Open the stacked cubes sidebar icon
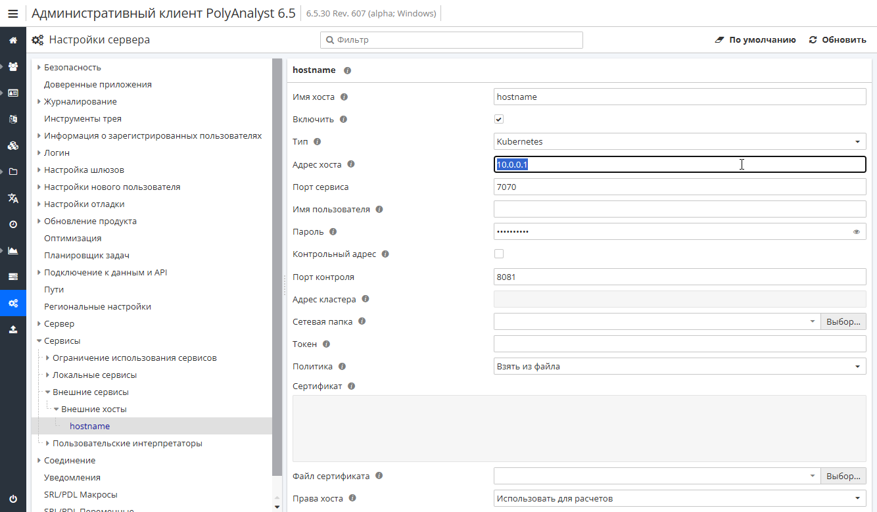This screenshot has height=512, width=877. pos(13,145)
